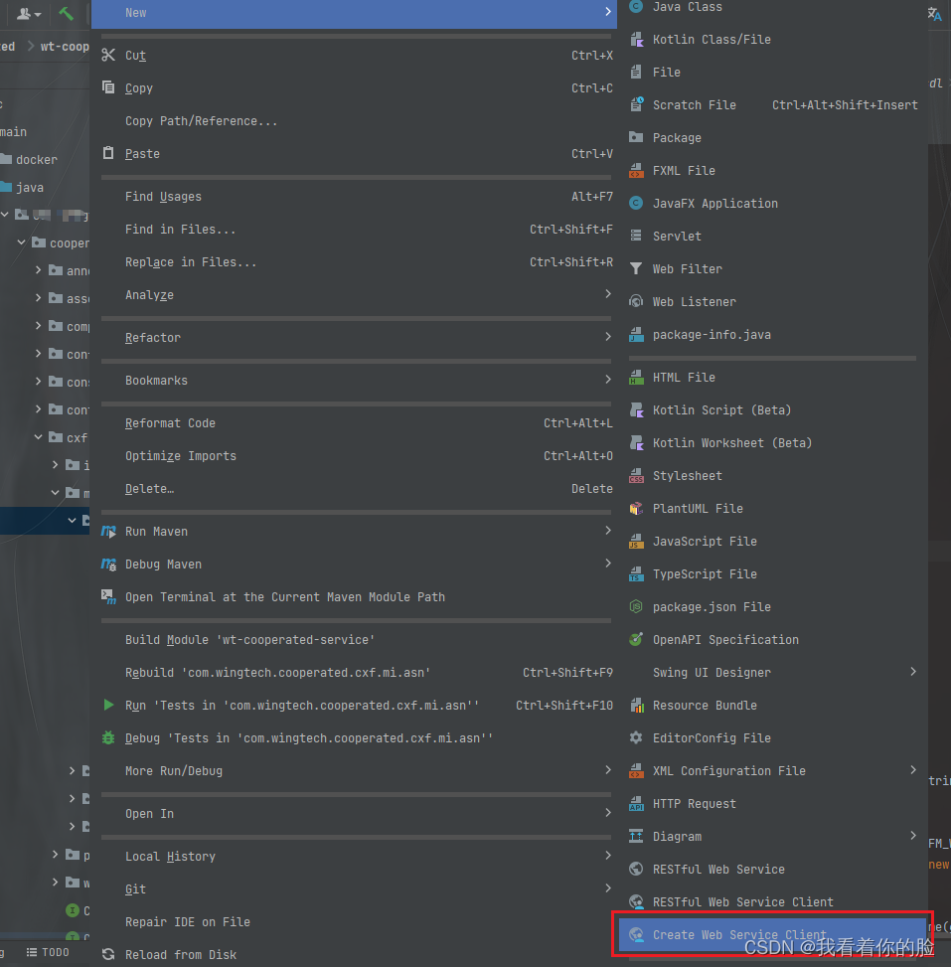Image resolution: width=951 pixels, height=967 pixels.
Task: Open the user avatar menu in toolbar
Action: coord(28,14)
